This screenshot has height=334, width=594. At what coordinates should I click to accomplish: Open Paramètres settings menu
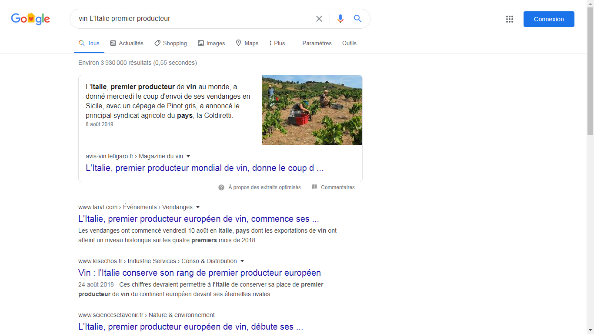pos(317,43)
